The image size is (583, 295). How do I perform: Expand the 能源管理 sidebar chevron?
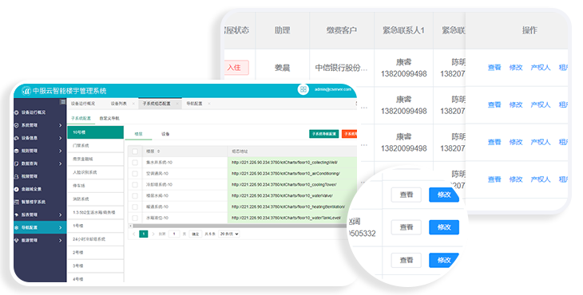[x=60, y=241]
